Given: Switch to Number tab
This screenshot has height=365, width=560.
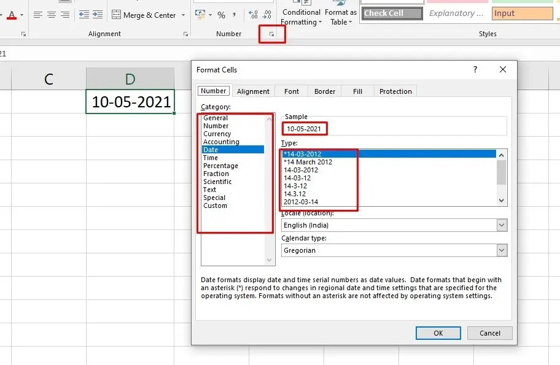Looking at the screenshot, I should (214, 91).
